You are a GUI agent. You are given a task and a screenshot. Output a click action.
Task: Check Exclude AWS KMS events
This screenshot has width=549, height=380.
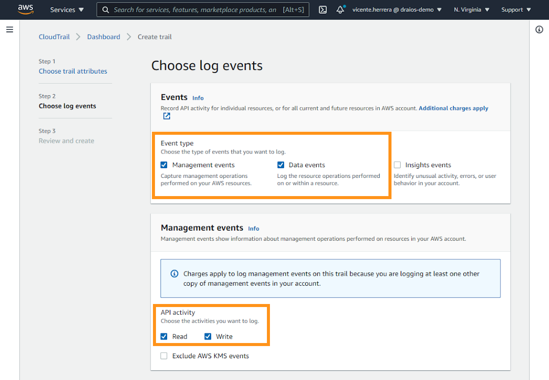[164, 356]
